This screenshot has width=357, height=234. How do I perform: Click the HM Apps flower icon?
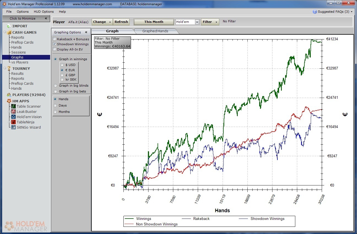point(9,101)
